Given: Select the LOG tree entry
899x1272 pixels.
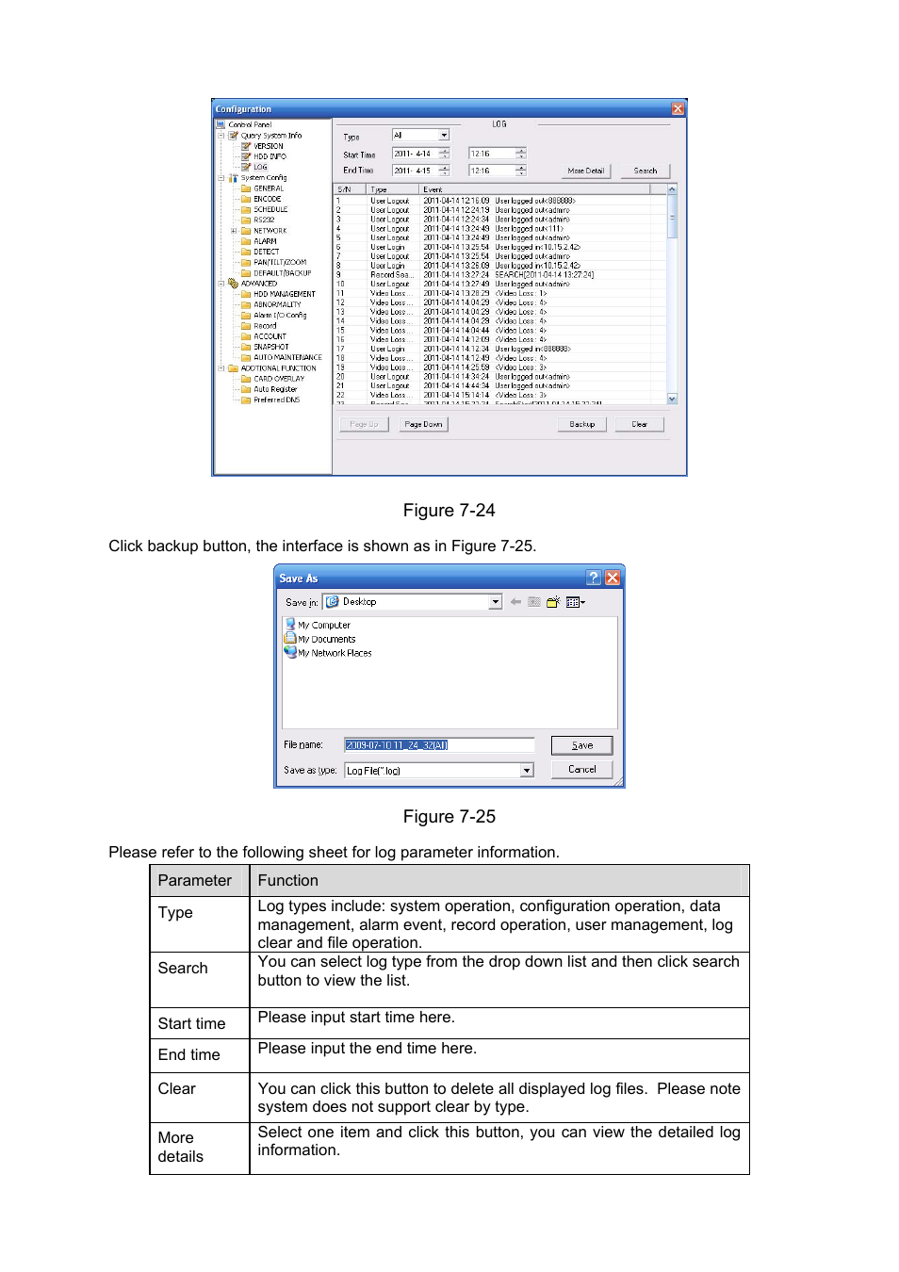Looking at the screenshot, I should [260, 167].
